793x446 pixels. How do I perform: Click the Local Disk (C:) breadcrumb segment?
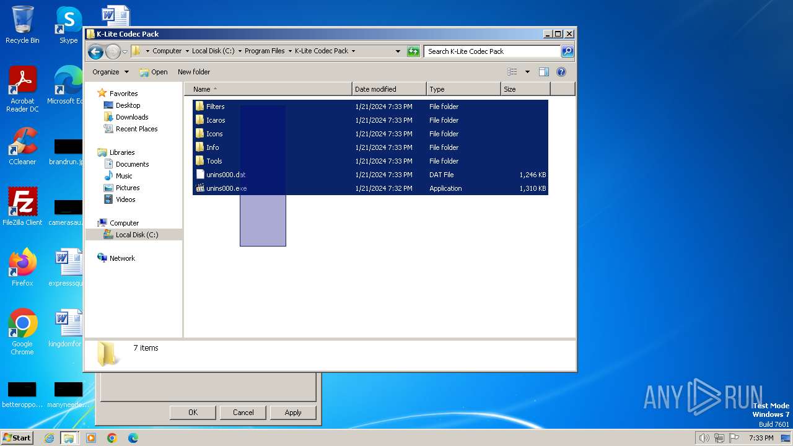[213, 51]
